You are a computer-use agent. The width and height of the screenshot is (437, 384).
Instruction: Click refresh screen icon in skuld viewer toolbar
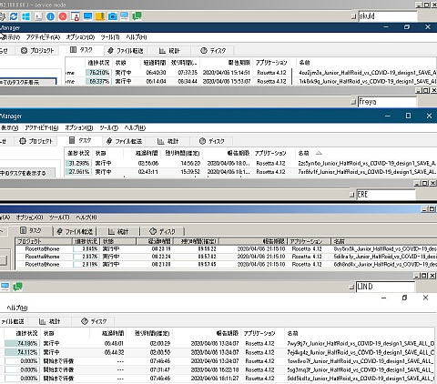click(x=14, y=16)
